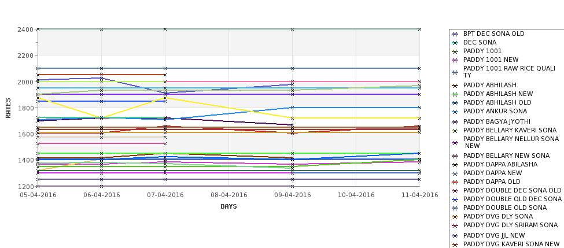Click the PADDY BAGYA JYOTHI legend marker
Screen dimensions: 564x248
click(x=455, y=122)
